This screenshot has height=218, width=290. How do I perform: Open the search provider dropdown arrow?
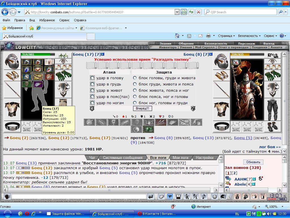coord(285,12)
